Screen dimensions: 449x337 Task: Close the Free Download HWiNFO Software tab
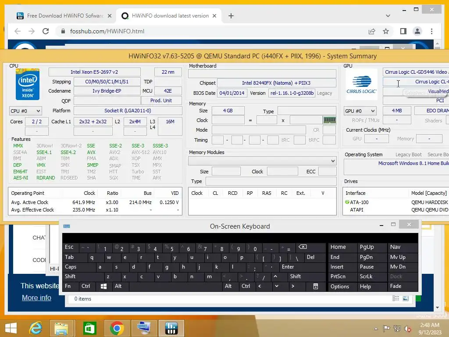pos(109,16)
